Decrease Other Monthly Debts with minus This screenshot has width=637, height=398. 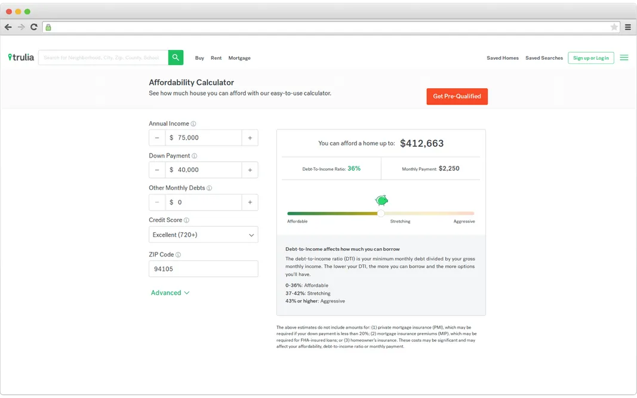pos(157,202)
